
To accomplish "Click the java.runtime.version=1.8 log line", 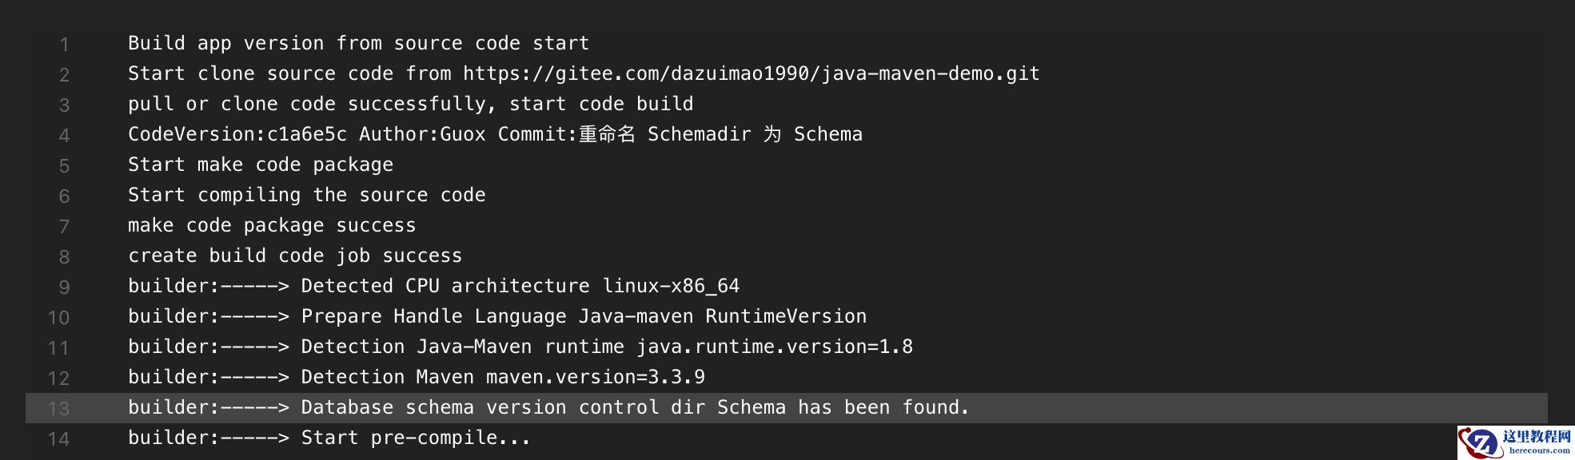I will [520, 347].
